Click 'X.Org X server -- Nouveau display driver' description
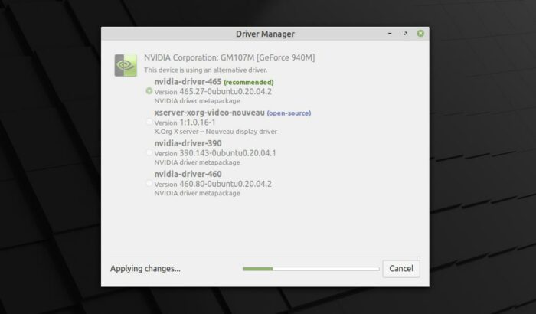This screenshot has width=536, height=314. pos(215,132)
